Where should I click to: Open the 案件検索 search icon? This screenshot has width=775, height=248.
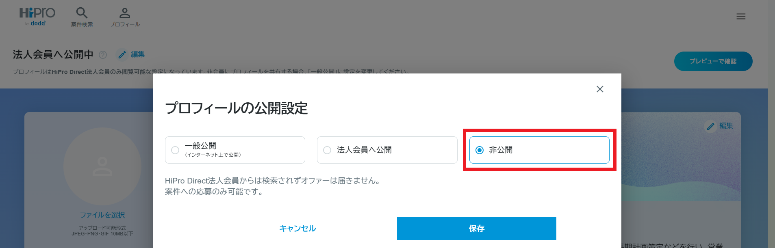(x=82, y=13)
